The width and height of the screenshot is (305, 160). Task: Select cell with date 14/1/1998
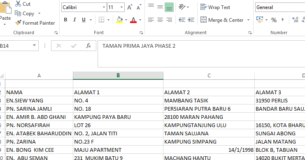209,150
